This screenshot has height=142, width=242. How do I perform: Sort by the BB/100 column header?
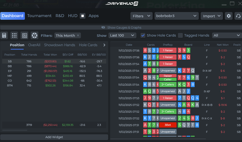[x=82, y=55]
